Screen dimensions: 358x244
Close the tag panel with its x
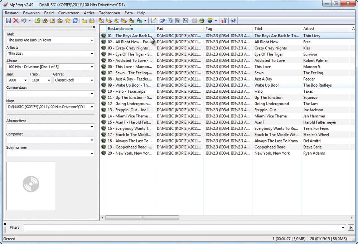[x=94, y=27]
